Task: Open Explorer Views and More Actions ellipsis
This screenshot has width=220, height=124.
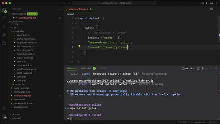Action: [x=59, y=9]
